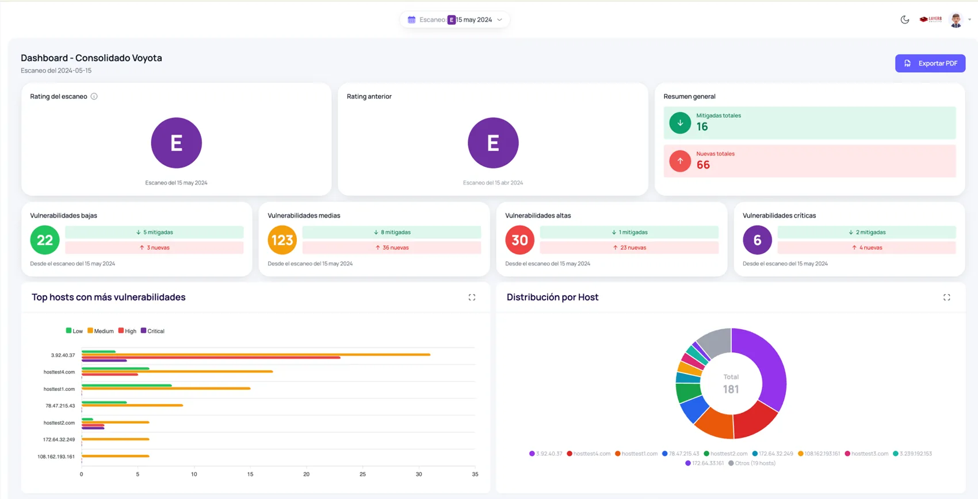Toggle 172.64.32.249 in the donut legend

tap(773, 454)
